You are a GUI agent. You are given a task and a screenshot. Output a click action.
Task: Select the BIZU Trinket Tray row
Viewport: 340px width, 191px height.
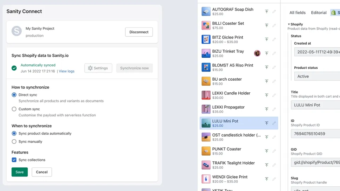point(239,53)
